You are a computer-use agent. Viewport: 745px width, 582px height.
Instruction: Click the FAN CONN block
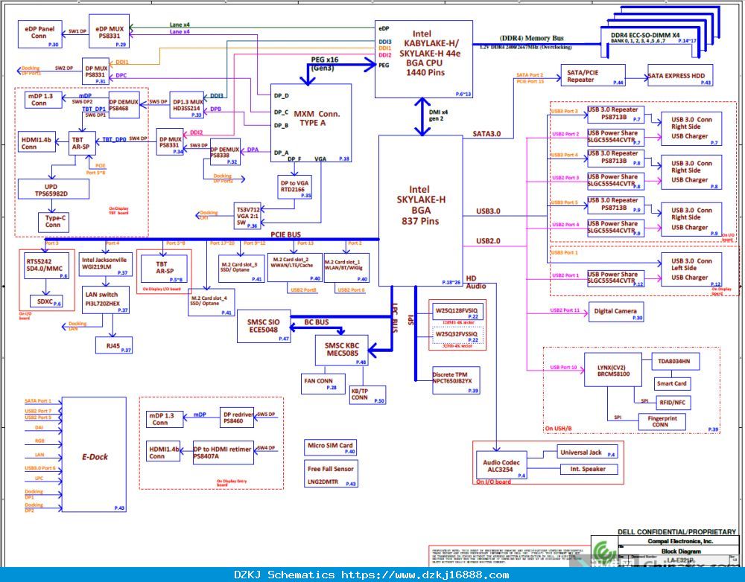click(x=323, y=383)
